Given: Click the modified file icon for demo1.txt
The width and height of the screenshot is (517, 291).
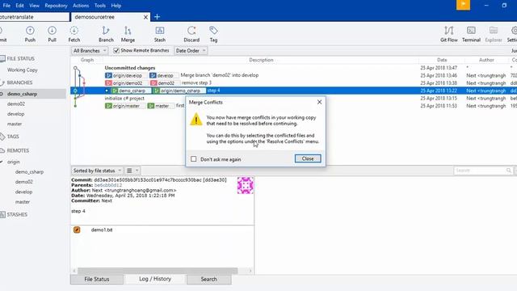Looking at the screenshot, I should point(77,230).
